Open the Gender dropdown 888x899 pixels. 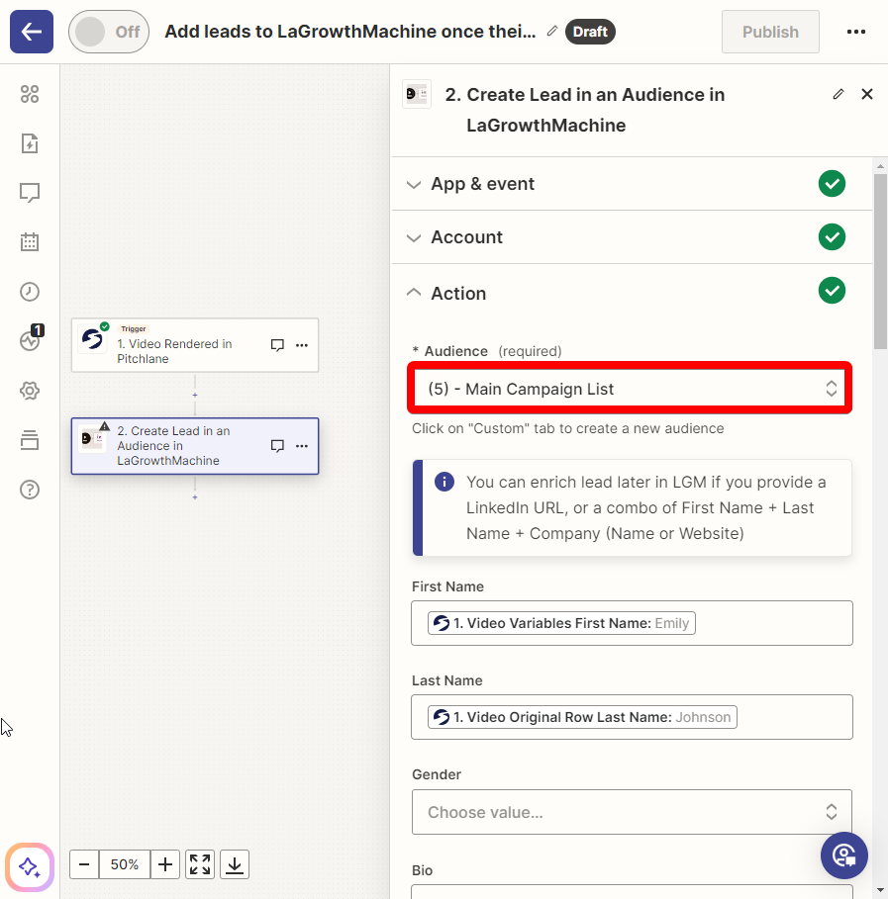click(632, 812)
